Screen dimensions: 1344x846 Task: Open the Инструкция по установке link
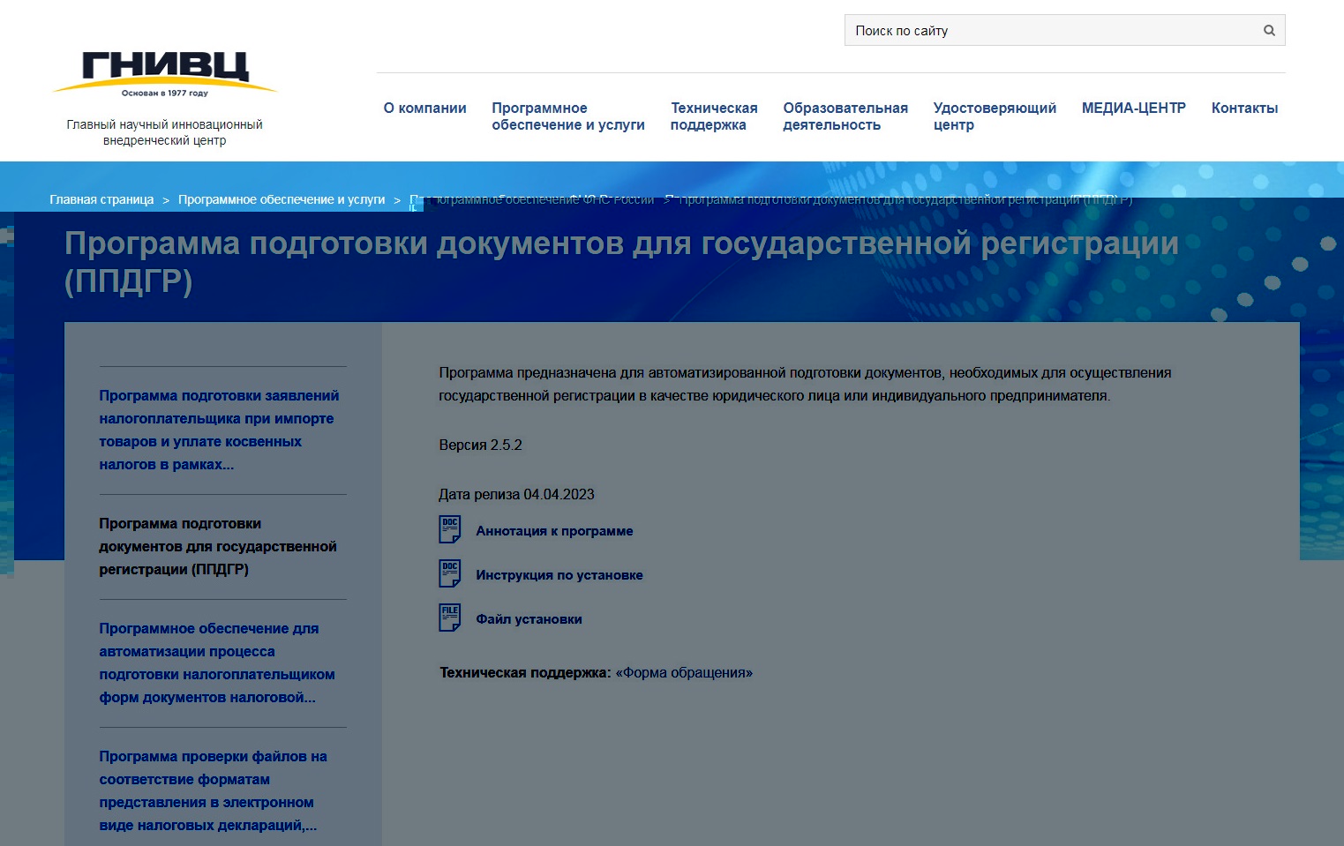[x=559, y=574]
